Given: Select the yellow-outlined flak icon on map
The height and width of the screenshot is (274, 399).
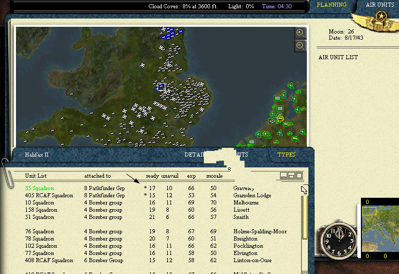Looking at the screenshot, I should 281,118.
